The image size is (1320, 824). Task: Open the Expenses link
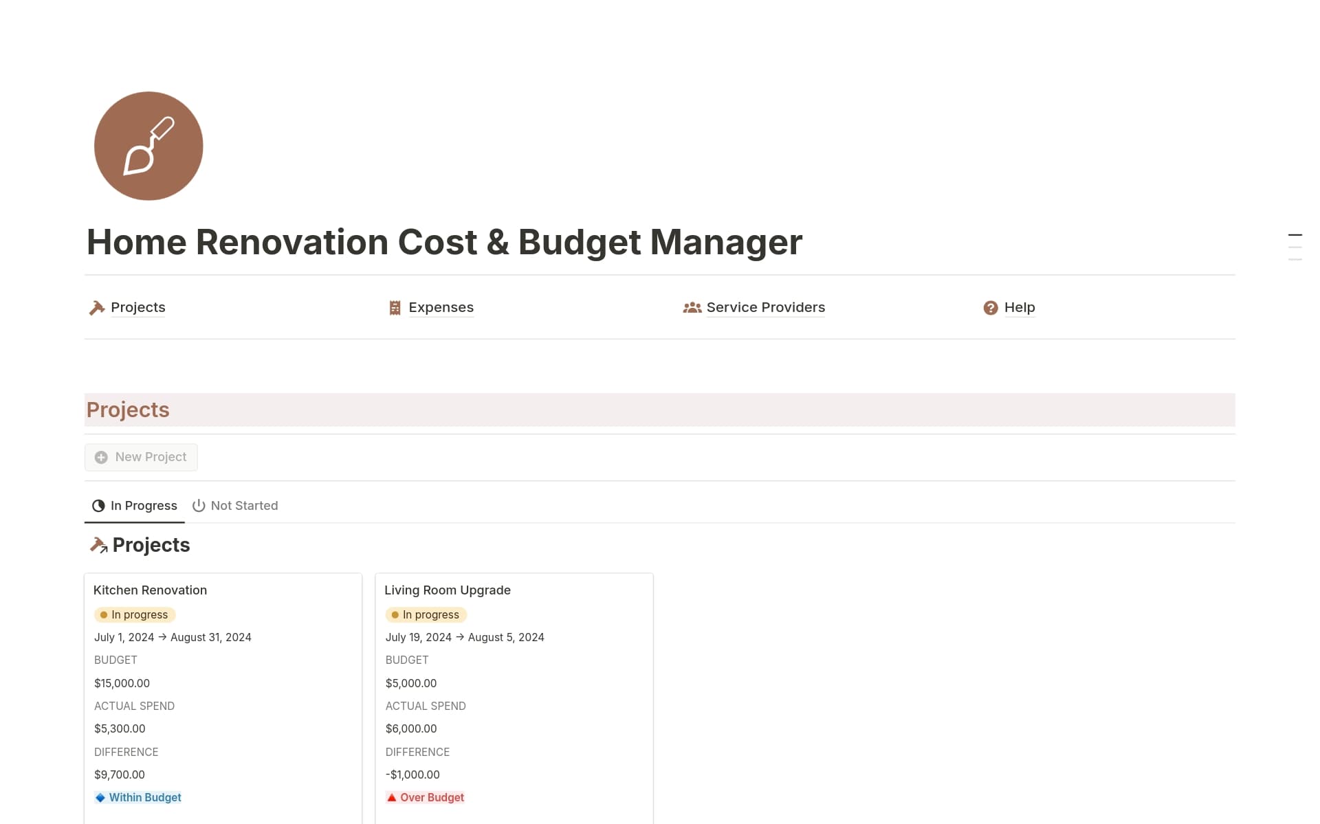pos(440,307)
